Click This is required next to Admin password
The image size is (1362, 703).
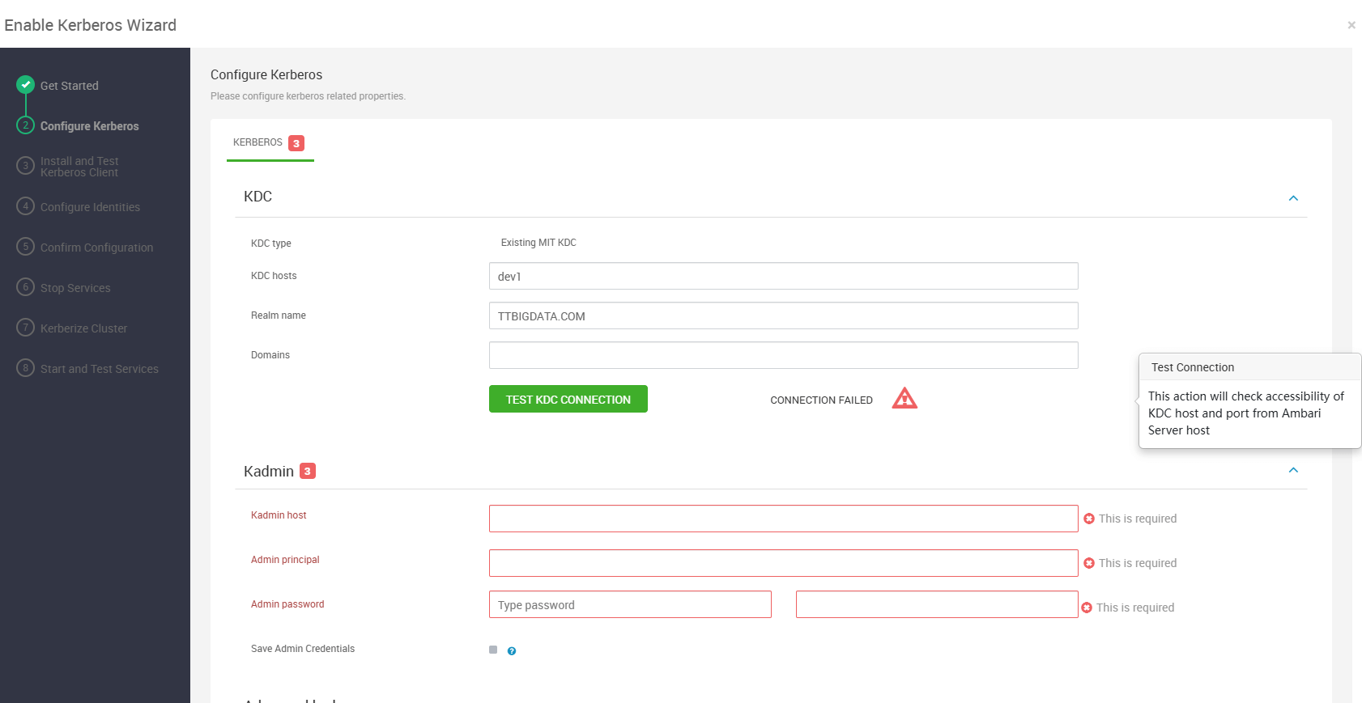click(x=1135, y=608)
